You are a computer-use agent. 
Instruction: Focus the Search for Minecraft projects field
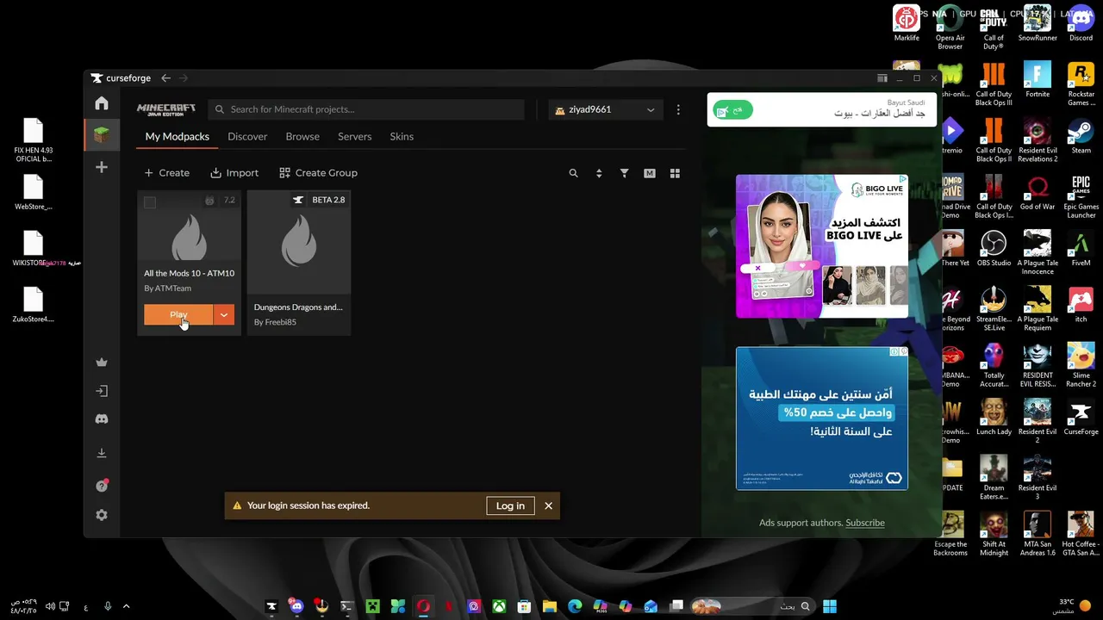[x=366, y=109]
